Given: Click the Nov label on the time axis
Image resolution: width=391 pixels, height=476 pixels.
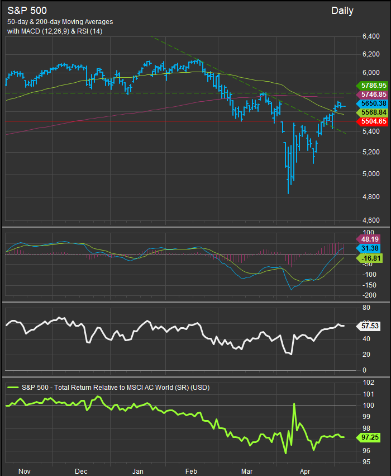Looking at the screenshot, I should coord(24,471).
